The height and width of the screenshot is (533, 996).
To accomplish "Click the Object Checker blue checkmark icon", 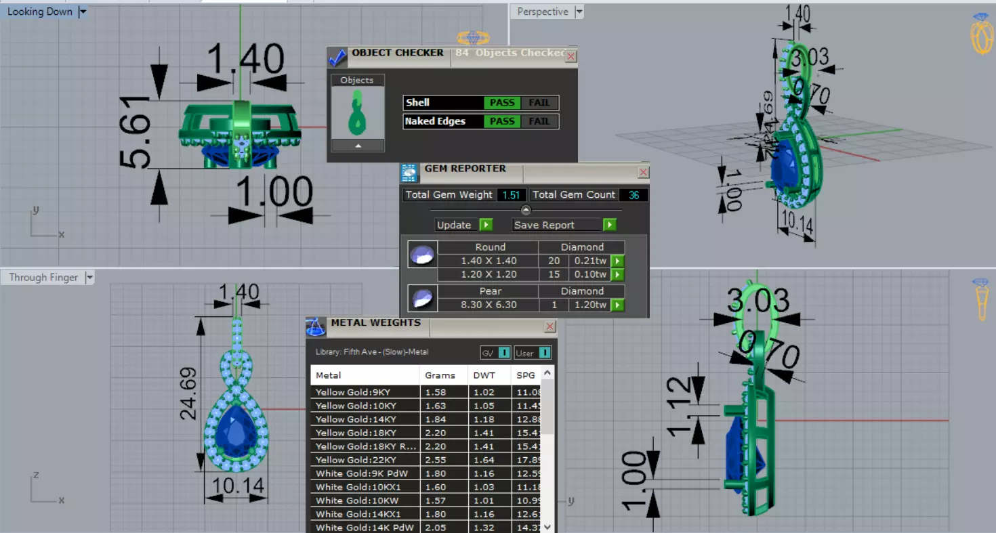I will coord(337,58).
